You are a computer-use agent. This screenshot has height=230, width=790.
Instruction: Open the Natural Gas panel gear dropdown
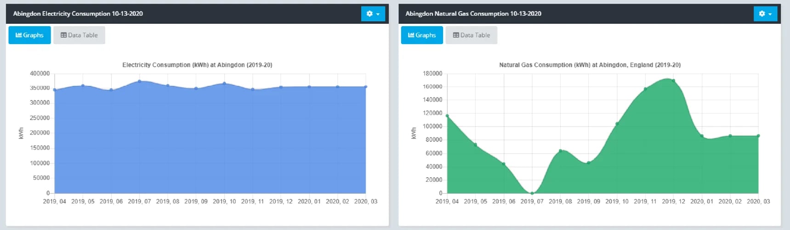tap(765, 14)
